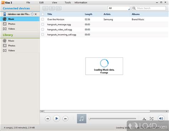This screenshot has width=169, height=131.
Task: Open the View menu
Action: click(x=55, y=2)
